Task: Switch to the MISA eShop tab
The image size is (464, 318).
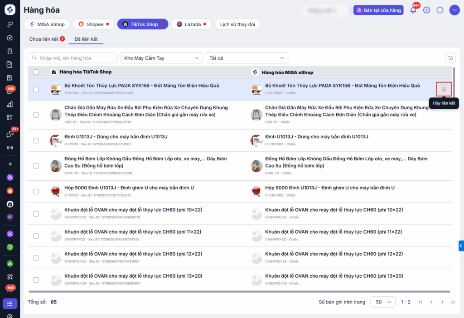Action: pos(47,24)
